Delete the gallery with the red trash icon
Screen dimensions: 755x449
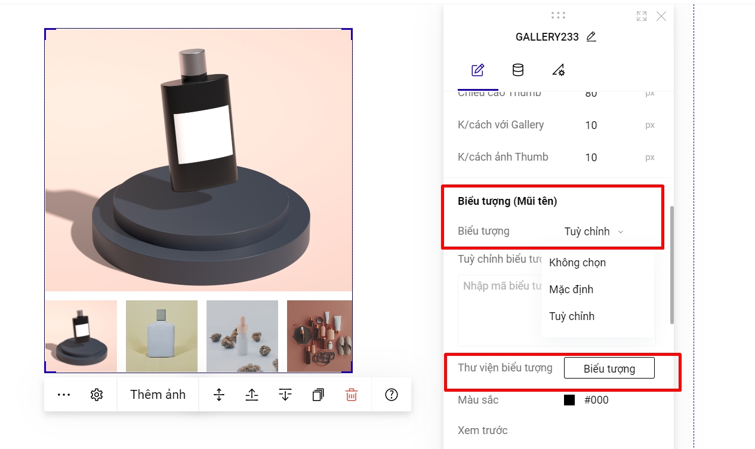click(x=352, y=395)
